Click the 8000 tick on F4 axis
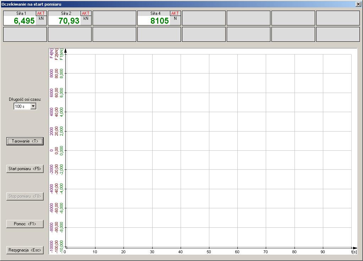The width and height of the screenshot is (363, 261). pyautogui.click(x=51, y=74)
